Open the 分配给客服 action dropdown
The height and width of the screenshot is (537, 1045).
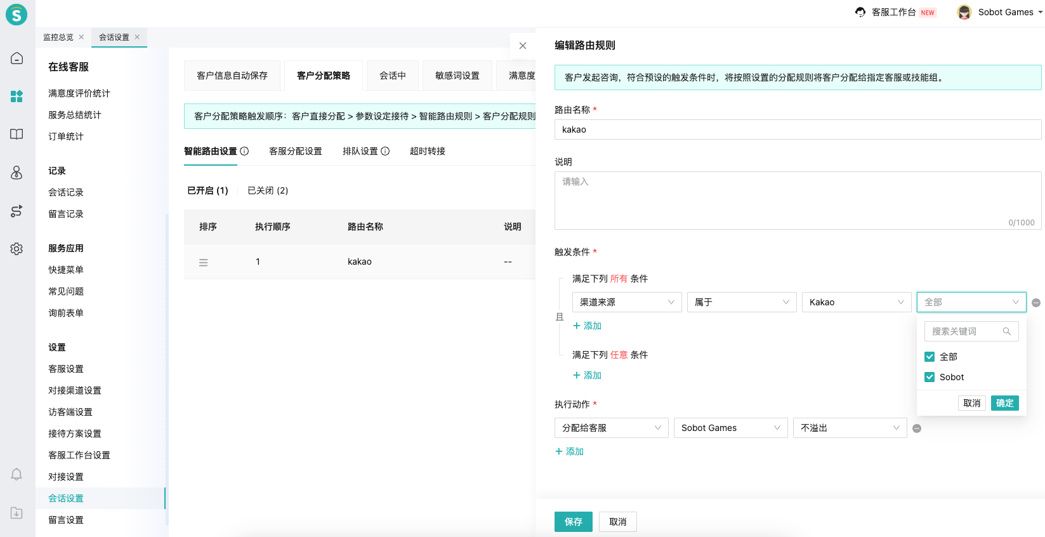(612, 428)
